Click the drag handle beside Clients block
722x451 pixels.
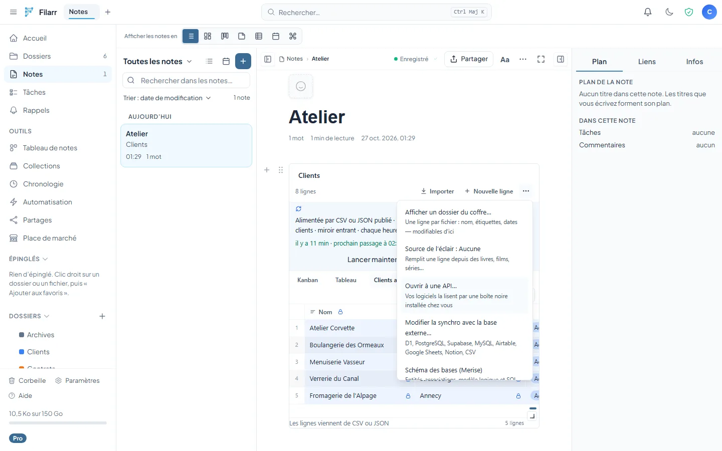tap(281, 170)
